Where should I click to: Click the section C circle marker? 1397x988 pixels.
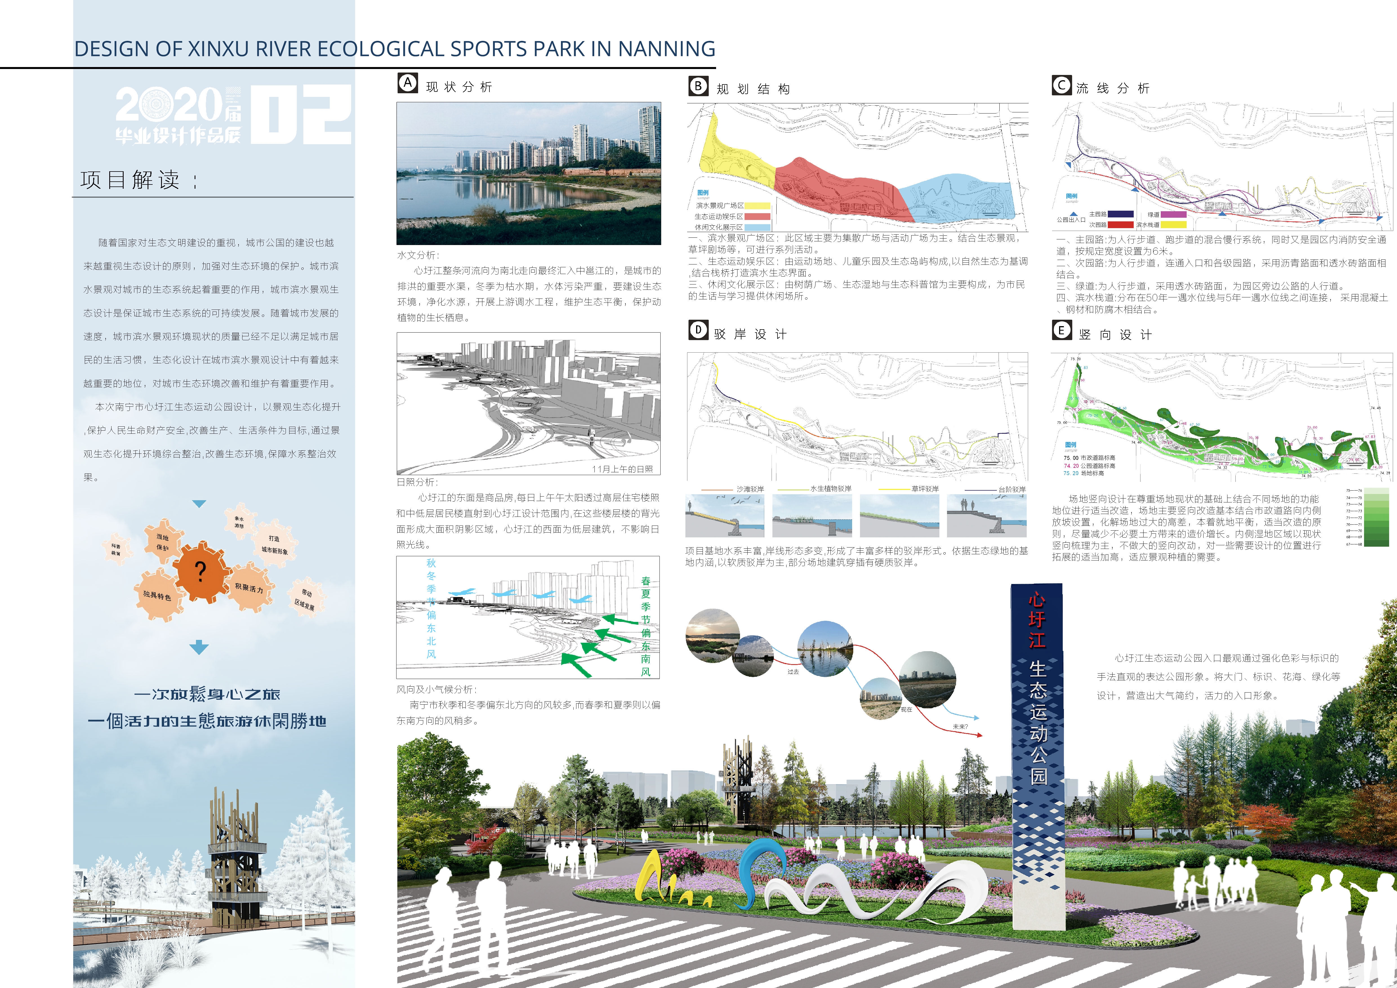tap(1062, 85)
